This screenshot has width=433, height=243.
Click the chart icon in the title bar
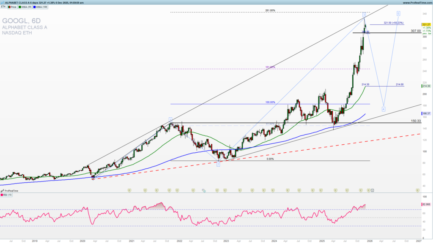pyautogui.click(x=3, y=2)
